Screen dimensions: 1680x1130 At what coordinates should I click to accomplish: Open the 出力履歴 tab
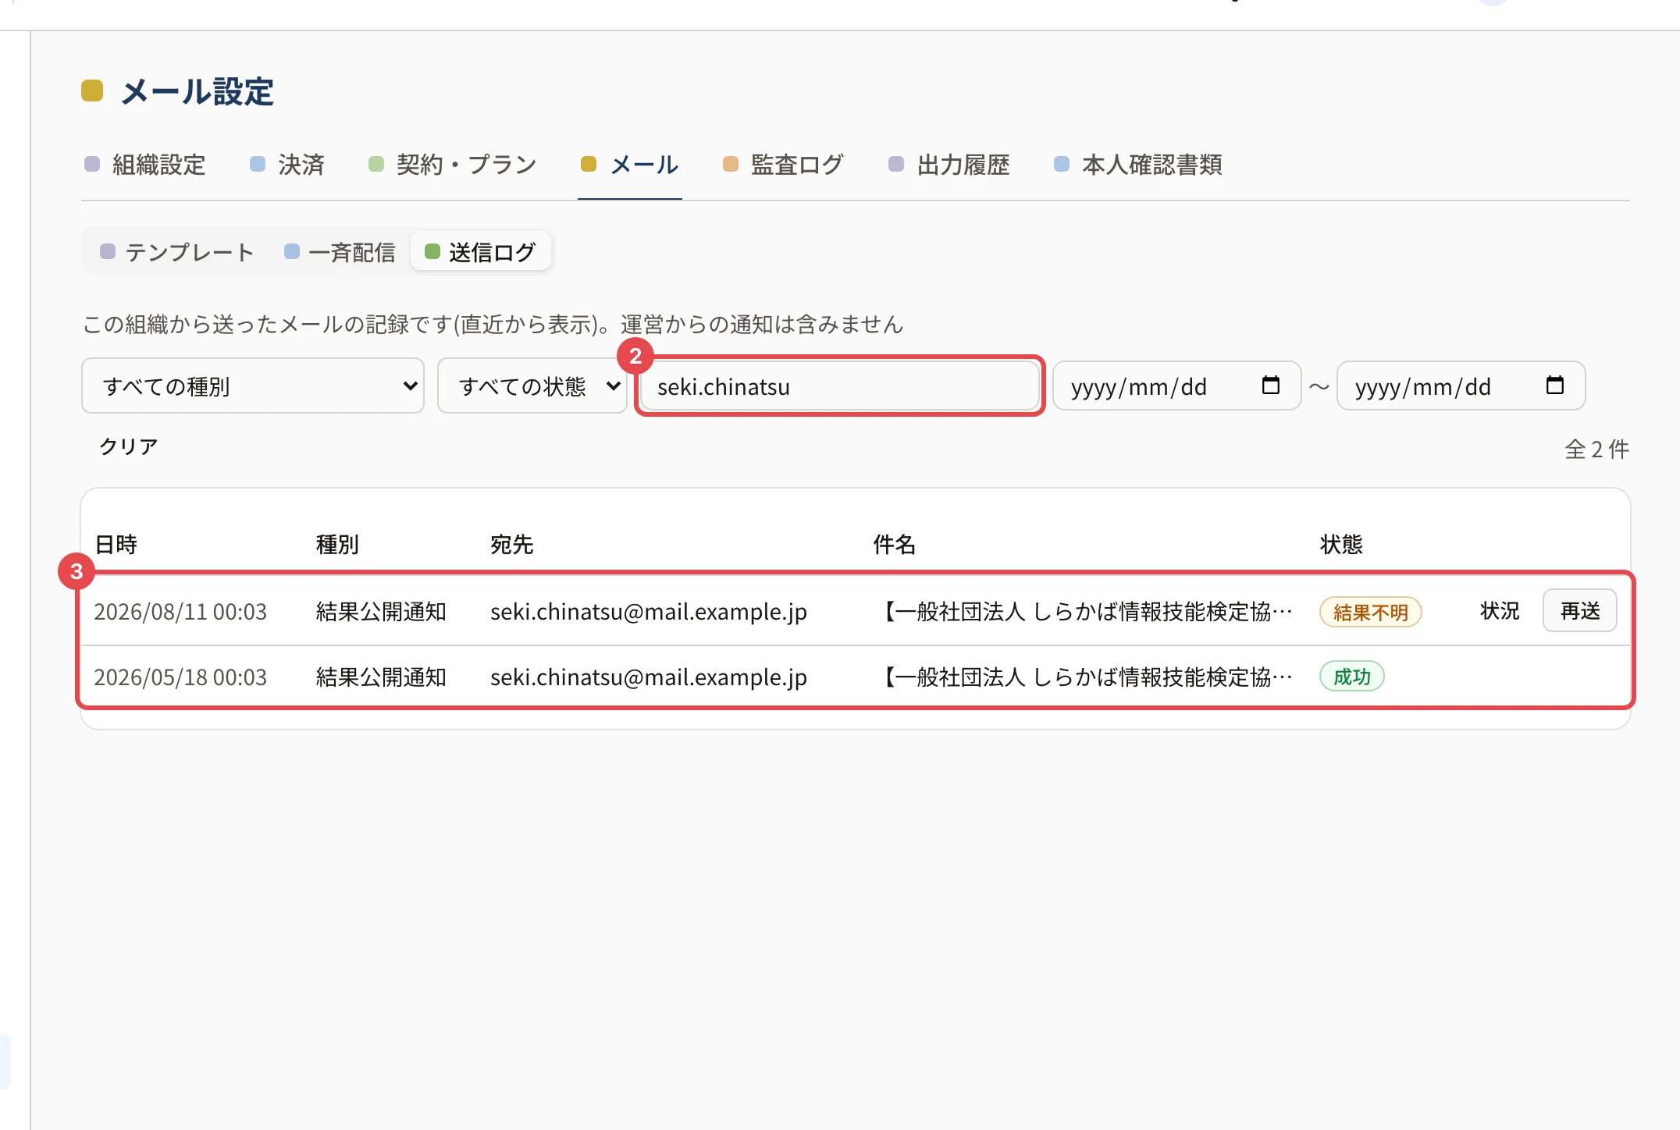click(949, 165)
